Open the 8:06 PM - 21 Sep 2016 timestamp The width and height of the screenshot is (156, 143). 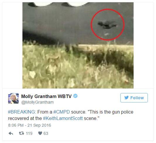point(30,125)
